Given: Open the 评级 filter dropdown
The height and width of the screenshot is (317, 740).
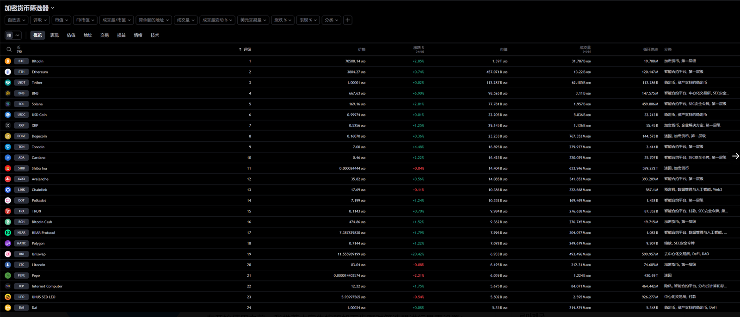Looking at the screenshot, I should (40, 20).
